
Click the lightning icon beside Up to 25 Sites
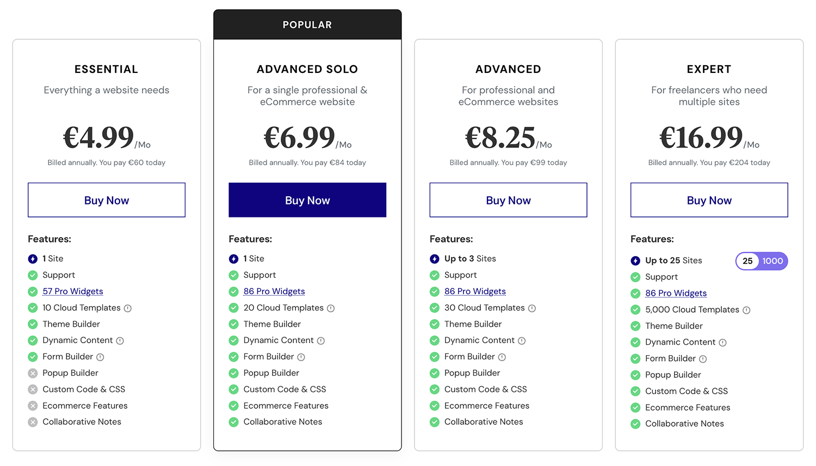coord(635,260)
